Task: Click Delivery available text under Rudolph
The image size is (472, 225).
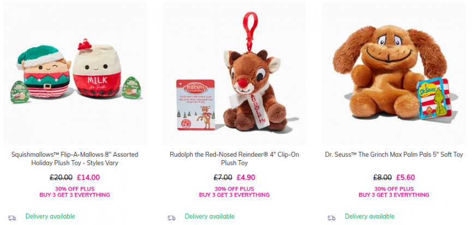Action: [x=210, y=217]
